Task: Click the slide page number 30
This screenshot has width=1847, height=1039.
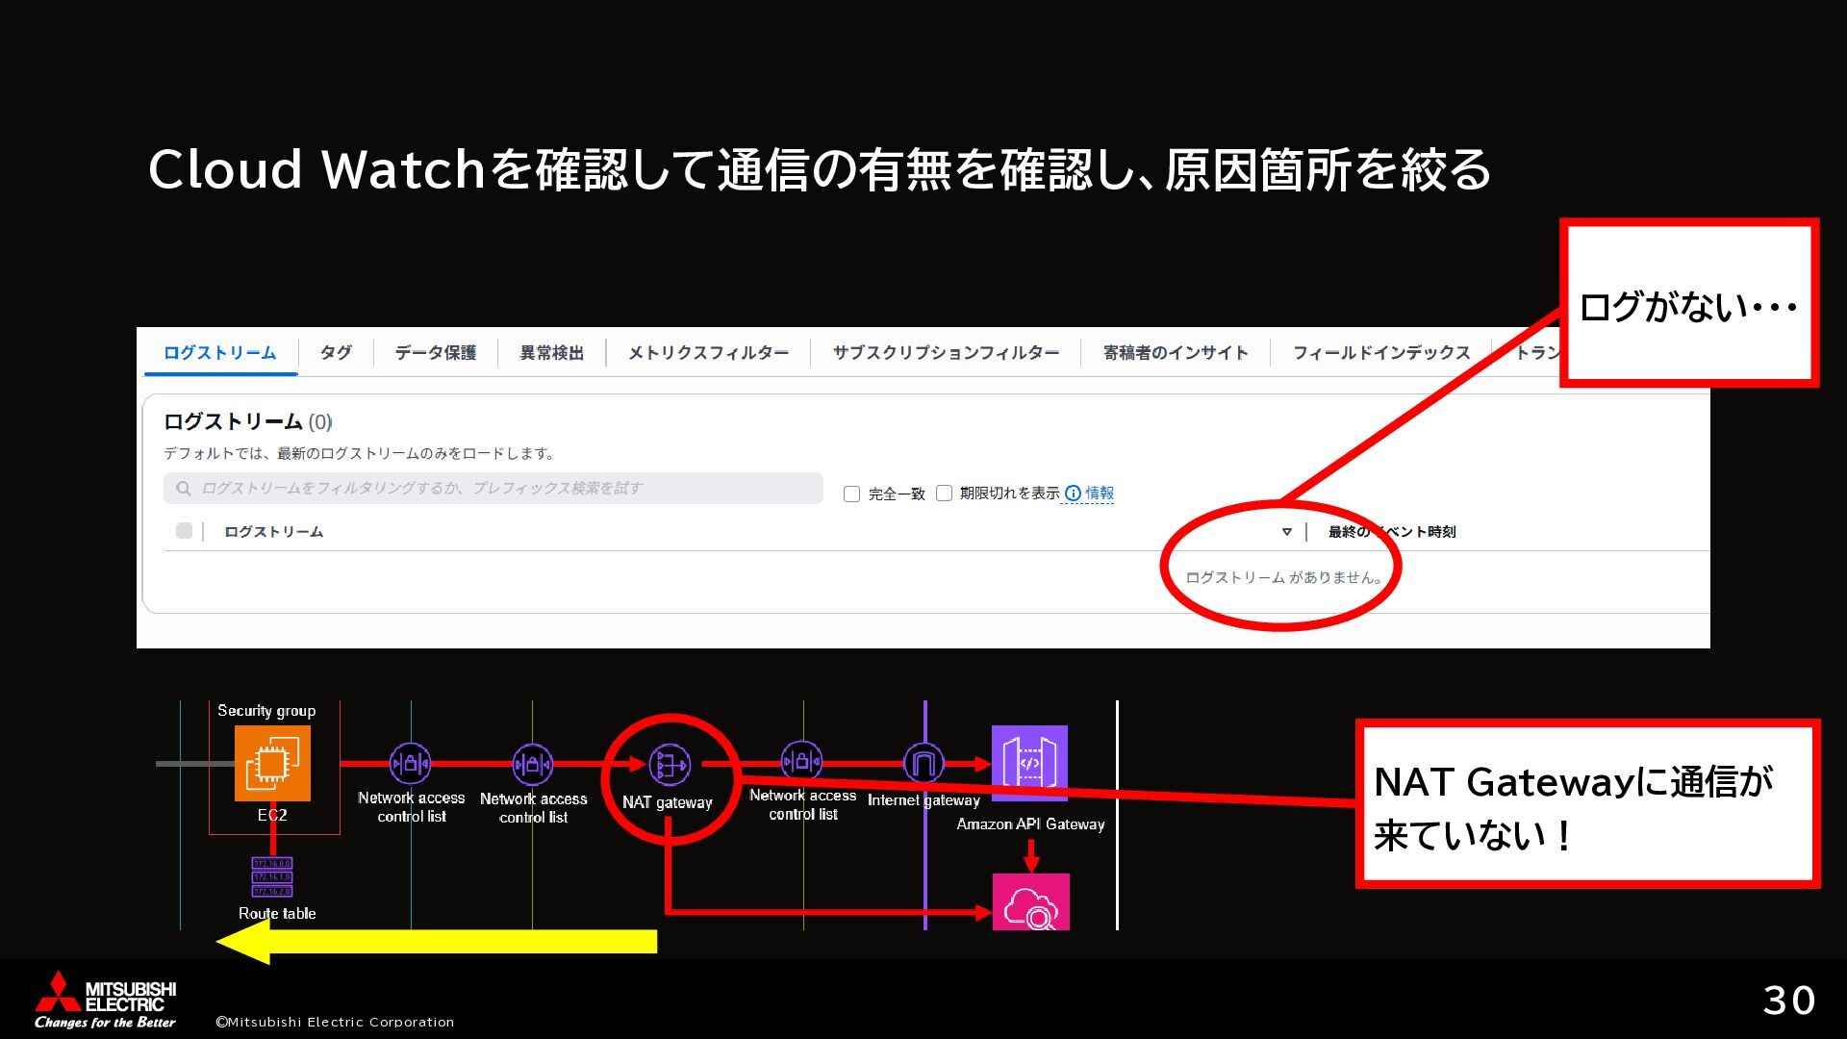Action: point(1789,1001)
